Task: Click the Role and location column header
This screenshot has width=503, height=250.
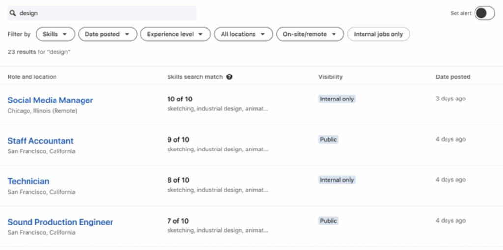Action: (x=32, y=77)
